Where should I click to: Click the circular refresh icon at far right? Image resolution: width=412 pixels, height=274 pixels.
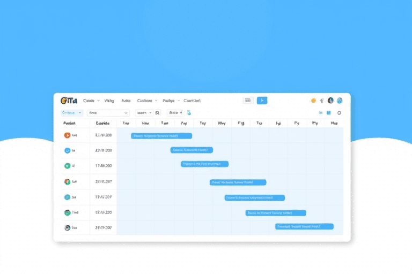click(x=339, y=113)
